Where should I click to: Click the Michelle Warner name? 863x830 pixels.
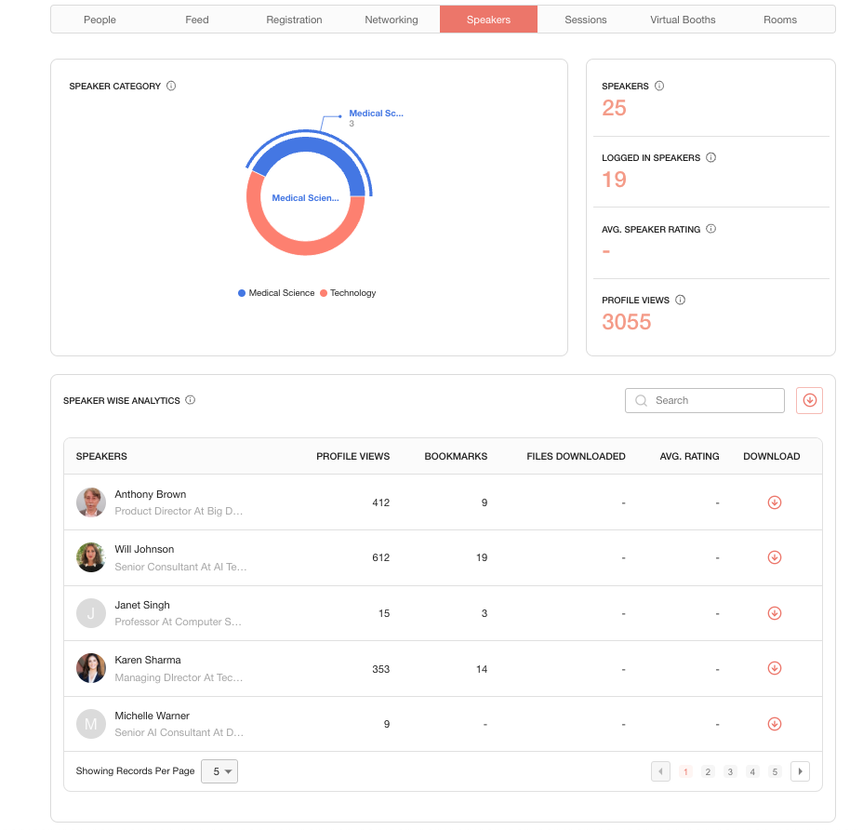coord(152,716)
